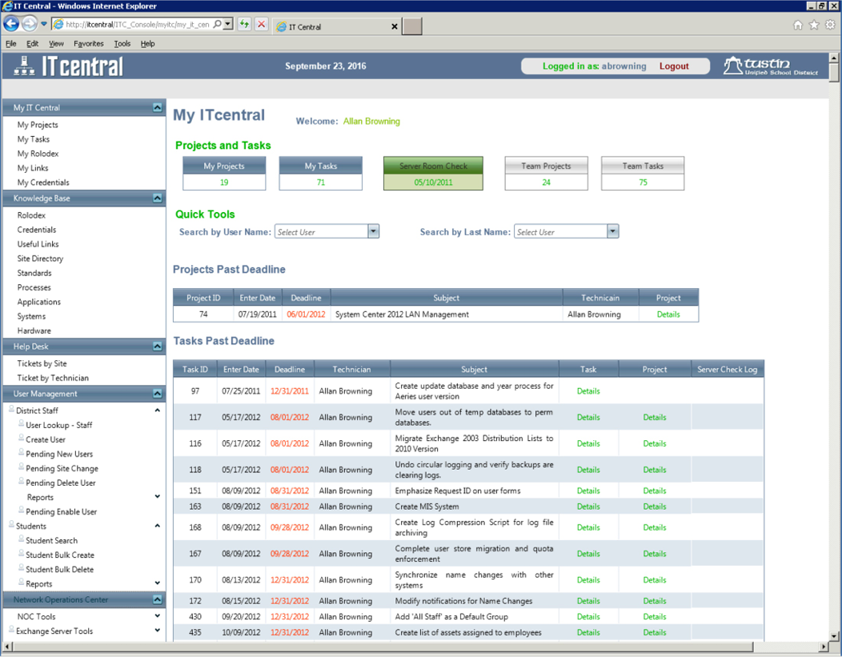The width and height of the screenshot is (842, 657).
Task: Sort by Deadline column in Tasks table
Action: [290, 369]
